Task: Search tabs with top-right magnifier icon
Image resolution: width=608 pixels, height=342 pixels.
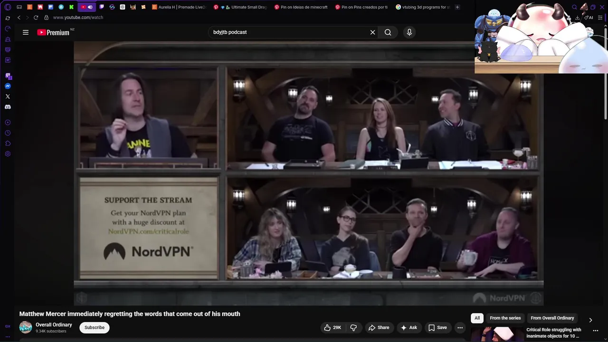Action: [x=574, y=7]
